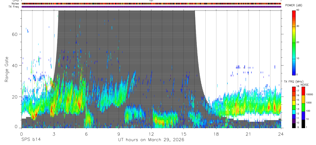Click the Noise row label at top left
The image size is (316, 145).
click(x=15, y=4)
